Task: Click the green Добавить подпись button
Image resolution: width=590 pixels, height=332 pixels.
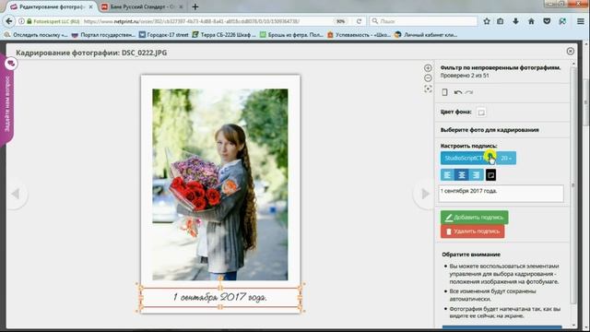Action: (x=474, y=218)
